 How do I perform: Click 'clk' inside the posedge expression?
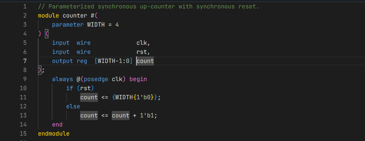click(x=117, y=79)
